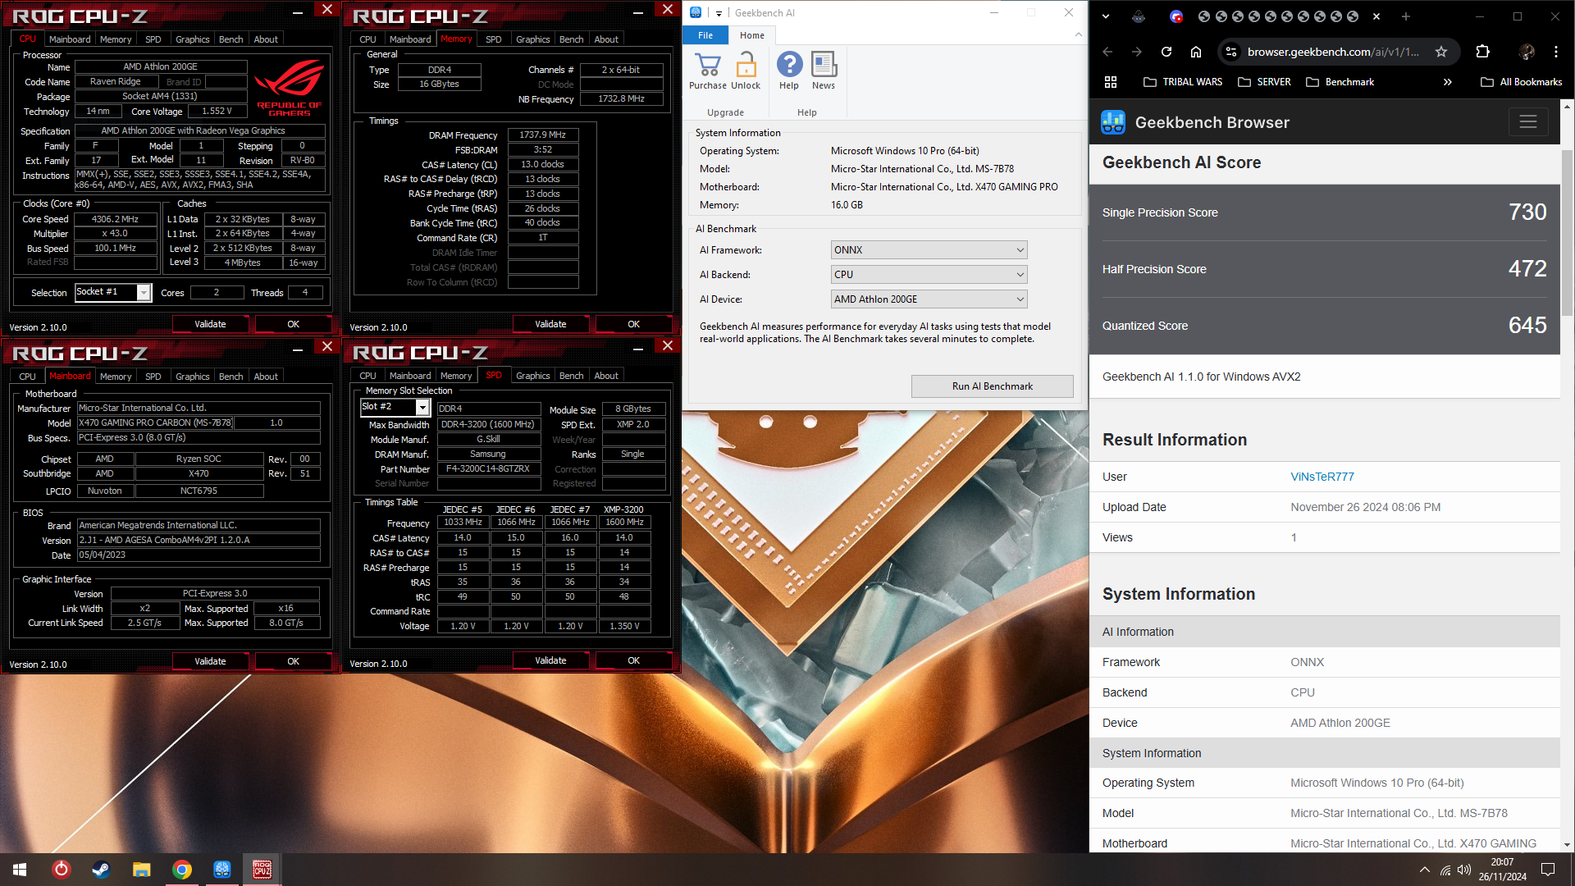Click Run AI Benchmark button

click(992, 386)
